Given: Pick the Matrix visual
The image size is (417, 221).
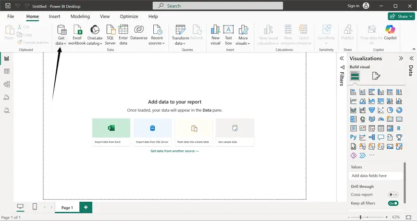Looking at the screenshot, I should click(390, 128).
